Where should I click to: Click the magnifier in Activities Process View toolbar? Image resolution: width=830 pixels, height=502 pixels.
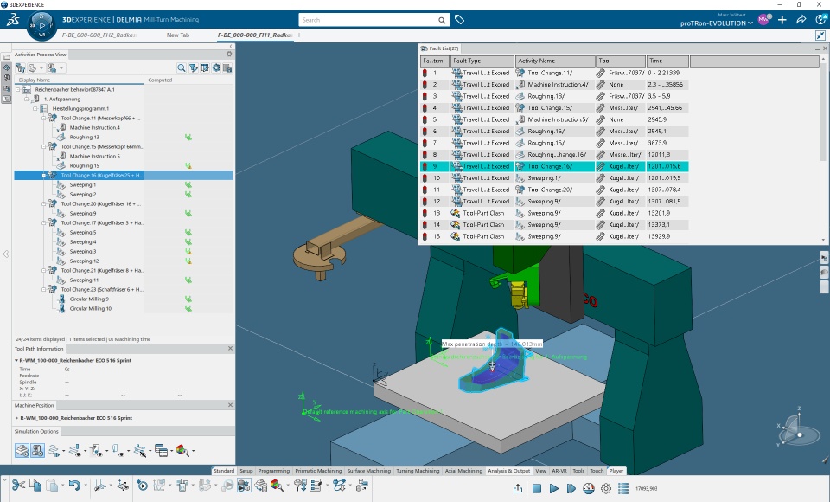[x=182, y=68]
